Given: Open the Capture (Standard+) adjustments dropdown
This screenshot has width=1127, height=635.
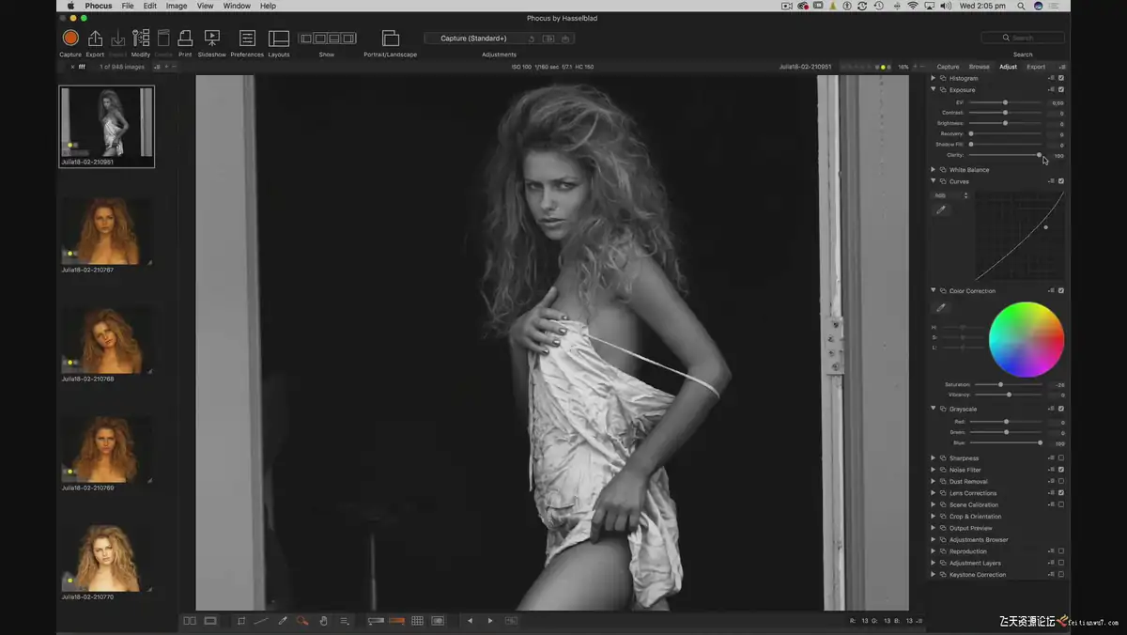Looking at the screenshot, I should click(x=474, y=39).
